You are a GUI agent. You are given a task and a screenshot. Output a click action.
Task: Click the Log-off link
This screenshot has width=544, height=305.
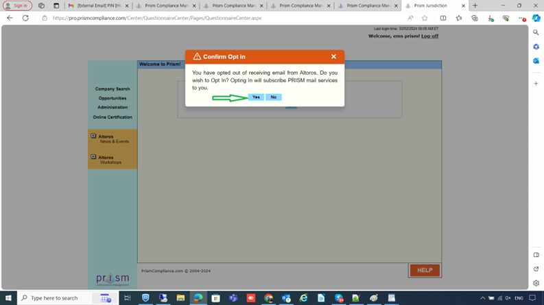click(429, 36)
